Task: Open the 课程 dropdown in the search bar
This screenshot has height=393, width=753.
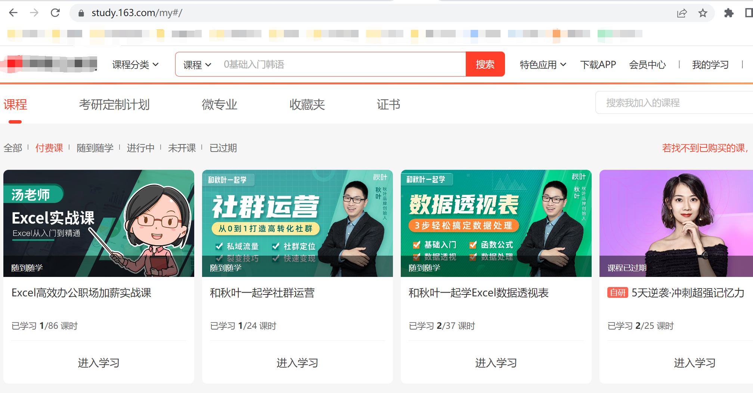Action: (196, 64)
